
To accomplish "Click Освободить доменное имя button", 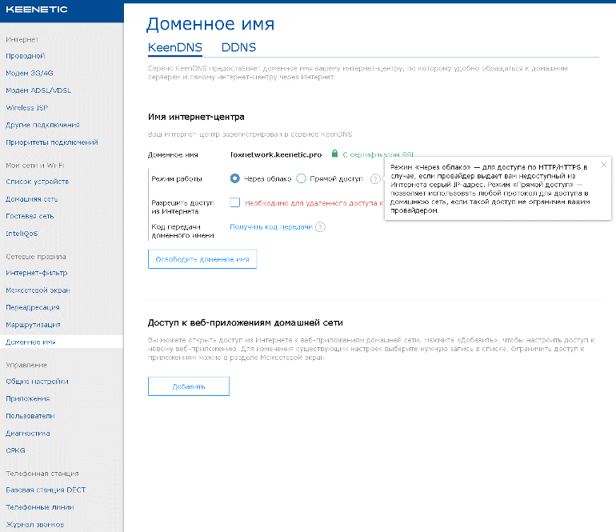I will coord(202,259).
